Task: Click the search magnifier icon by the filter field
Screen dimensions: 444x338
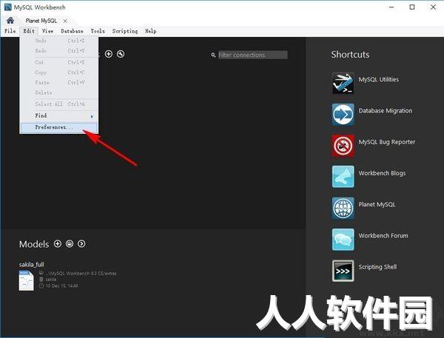Action: pyautogui.click(x=213, y=55)
